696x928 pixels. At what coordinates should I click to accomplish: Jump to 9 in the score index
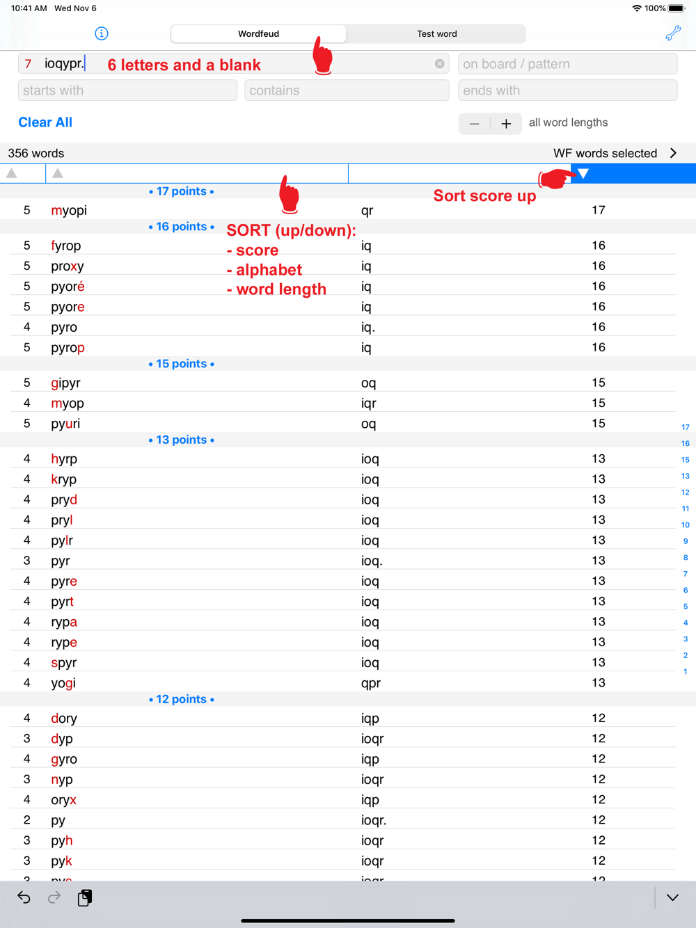pyautogui.click(x=686, y=541)
